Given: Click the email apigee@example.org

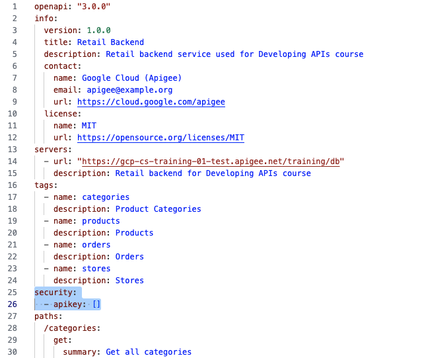Looking at the screenshot, I should 129,90.
